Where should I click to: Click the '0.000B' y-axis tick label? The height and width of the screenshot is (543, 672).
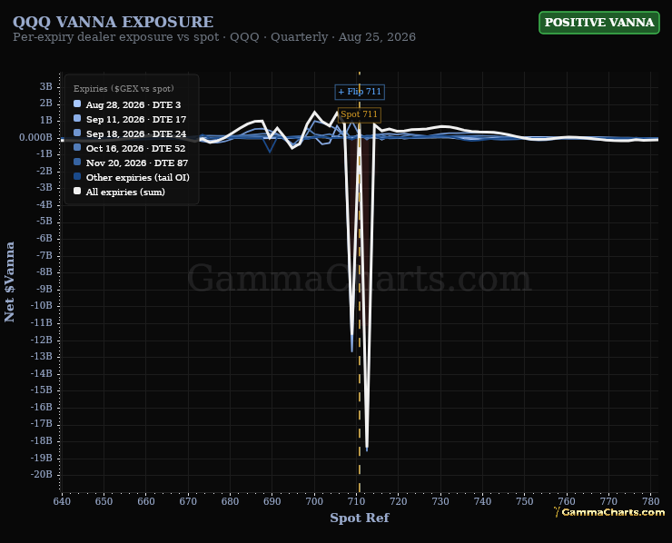click(x=36, y=137)
